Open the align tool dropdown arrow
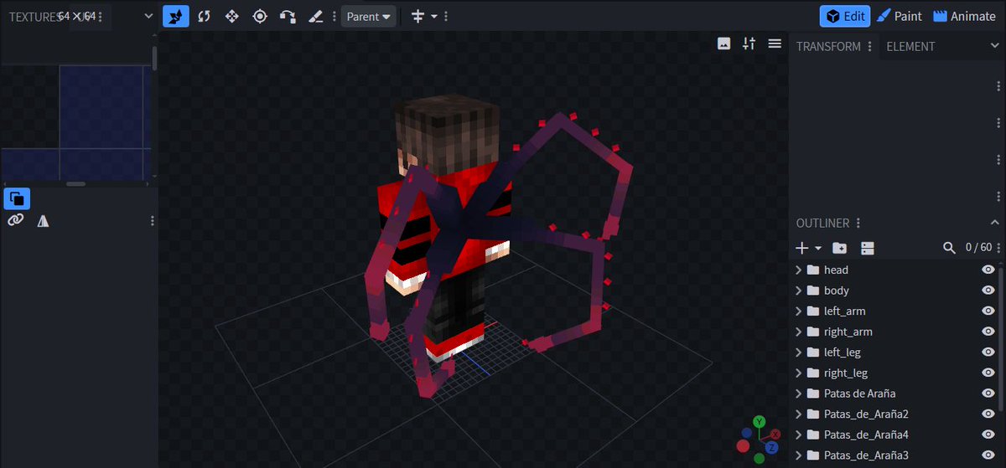The height and width of the screenshot is (468, 1006). tap(434, 16)
